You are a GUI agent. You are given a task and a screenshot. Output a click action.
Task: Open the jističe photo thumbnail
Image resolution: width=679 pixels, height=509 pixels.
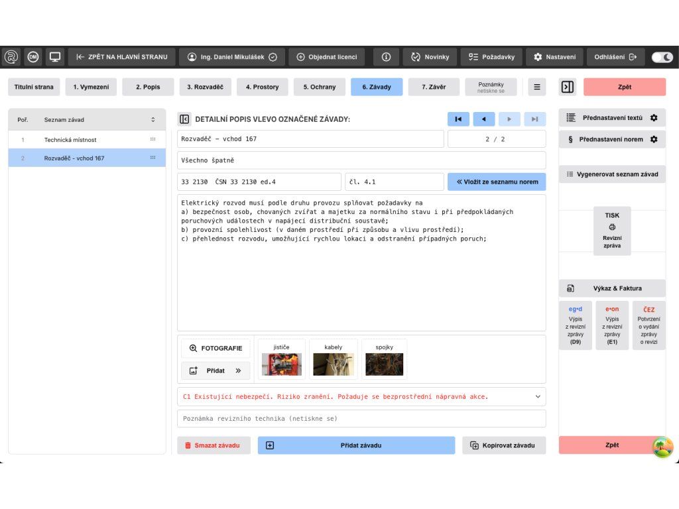click(x=281, y=364)
